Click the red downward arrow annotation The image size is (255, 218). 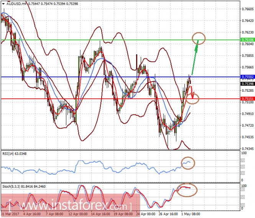point(192,92)
